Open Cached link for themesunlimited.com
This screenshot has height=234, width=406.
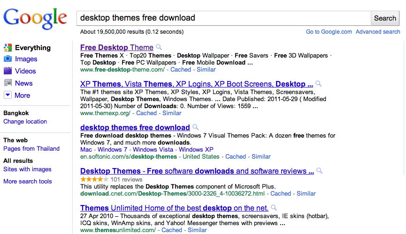(x=172, y=230)
